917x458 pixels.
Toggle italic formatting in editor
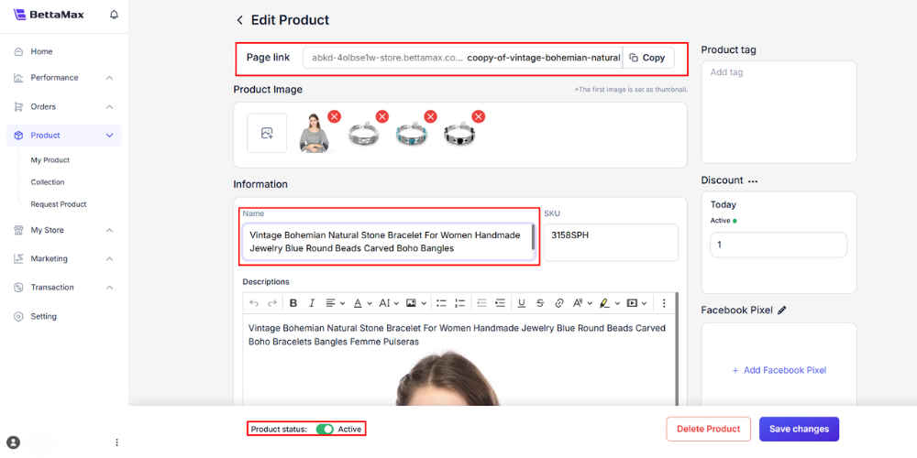312,303
